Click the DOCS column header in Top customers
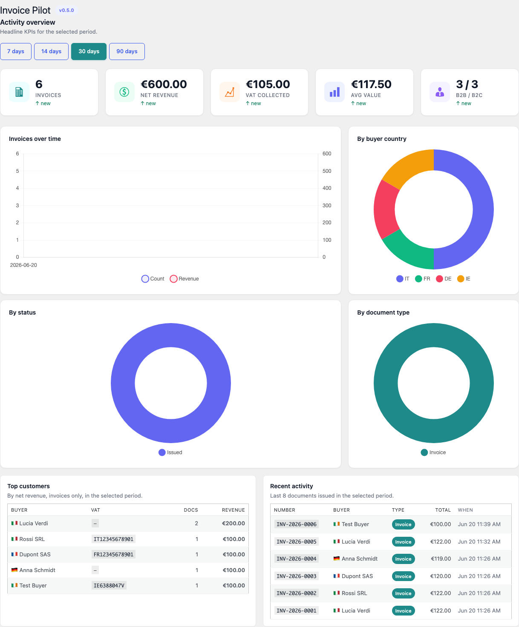This screenshot has width=519, height=627. [191, 510]
